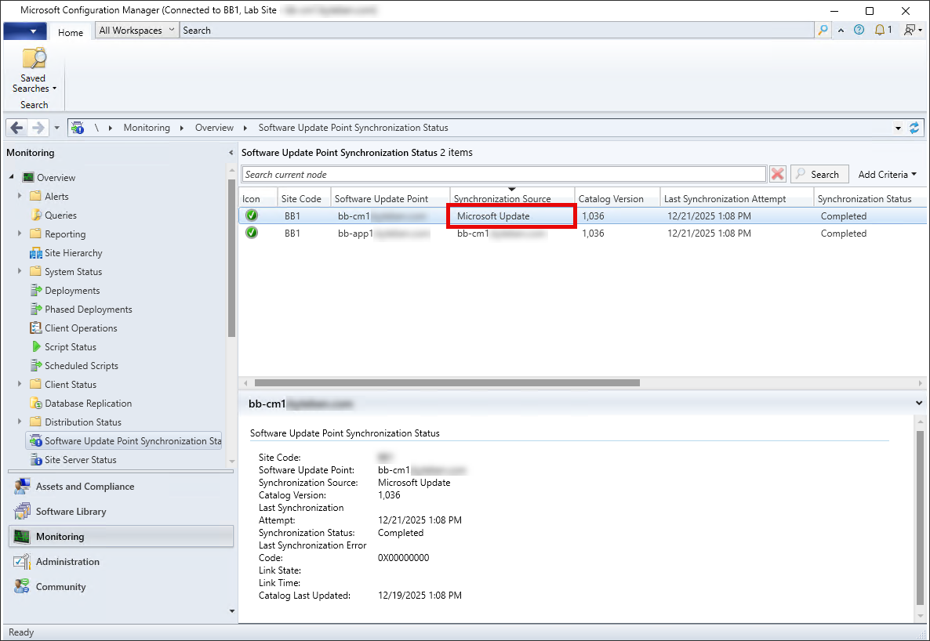
Task: Expand the Alerts tree node
Action: [20, 197]
